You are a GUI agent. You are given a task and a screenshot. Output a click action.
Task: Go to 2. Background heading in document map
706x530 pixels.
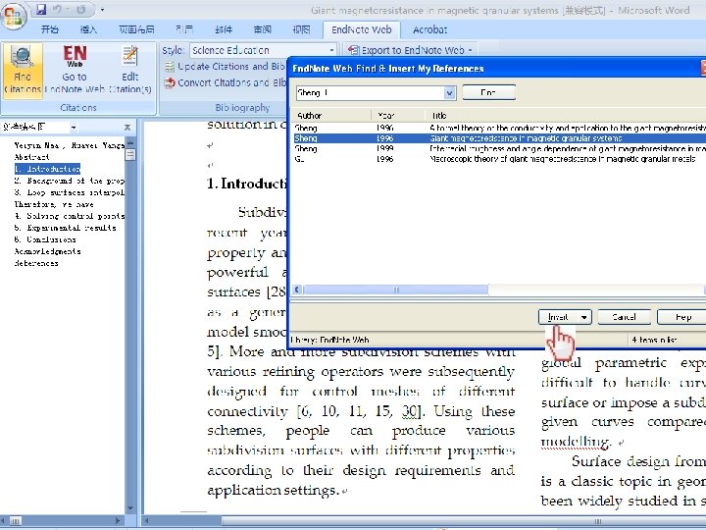(69, 181)
